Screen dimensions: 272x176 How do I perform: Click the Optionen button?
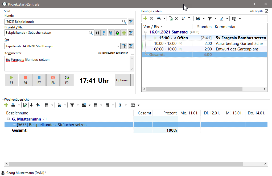(x=122, y=80)
